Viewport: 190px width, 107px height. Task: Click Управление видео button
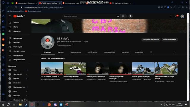170,40
